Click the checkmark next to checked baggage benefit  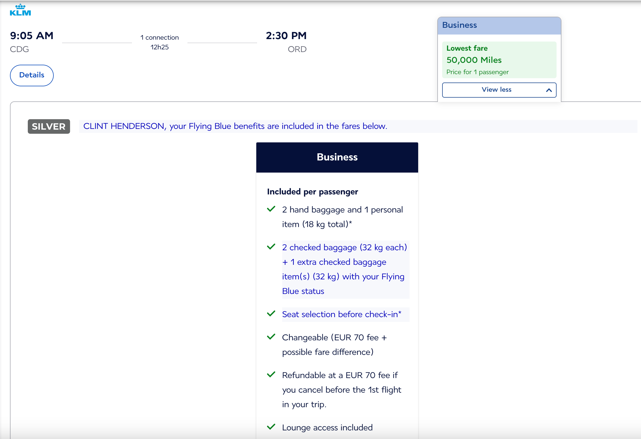click(271, 246)
